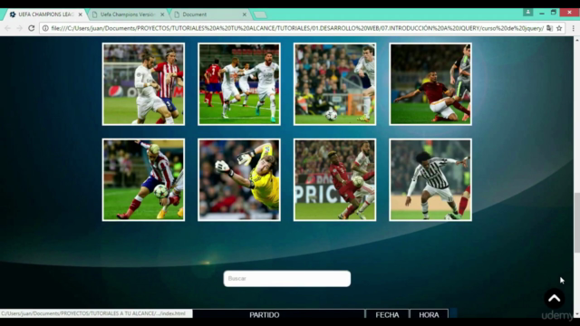Click the Buscar search field
Image resolution: width=580 pixels, height=326 pixels.
point(287,279)
